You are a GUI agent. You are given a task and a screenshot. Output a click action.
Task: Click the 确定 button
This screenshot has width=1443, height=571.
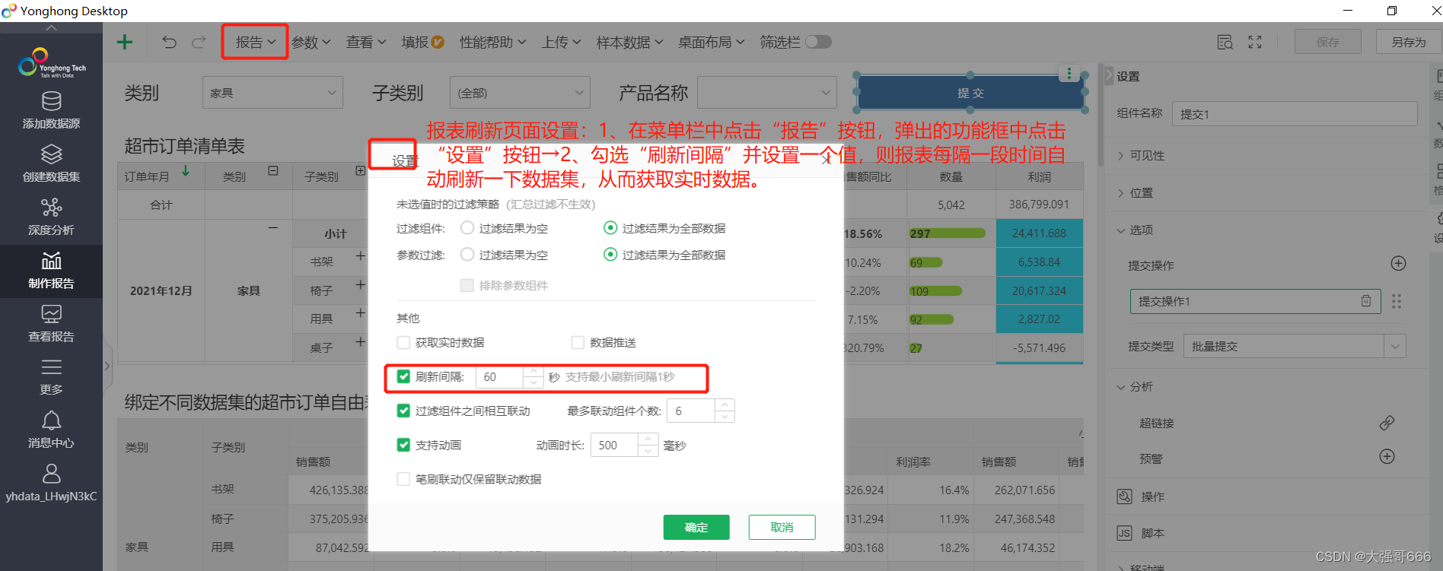point(696,527)
